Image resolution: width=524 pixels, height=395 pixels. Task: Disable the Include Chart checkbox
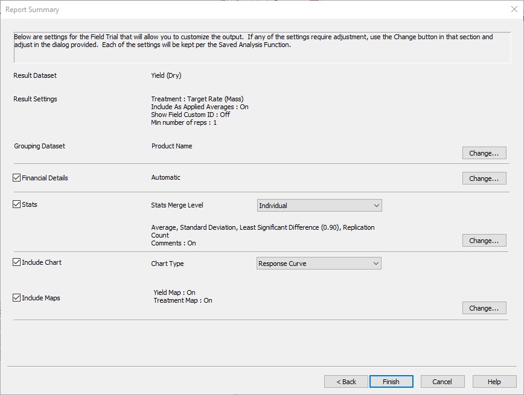tap(17, 263)
